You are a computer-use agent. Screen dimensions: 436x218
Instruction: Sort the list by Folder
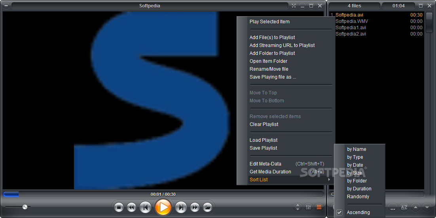pos(357,181)
